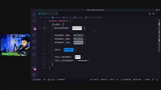Open the Search magnifier in activity bar
Image resolution: width=161 pixels, height=90 pixels.
34,21
